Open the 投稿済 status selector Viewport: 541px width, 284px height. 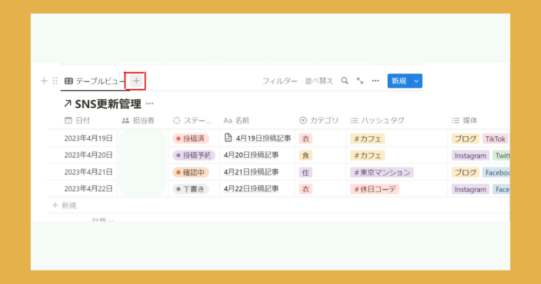(x=191, y=139)
